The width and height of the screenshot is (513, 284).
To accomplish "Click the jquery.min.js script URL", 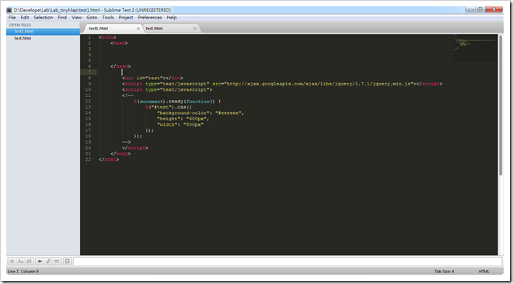I will click(x=319, y=84).
